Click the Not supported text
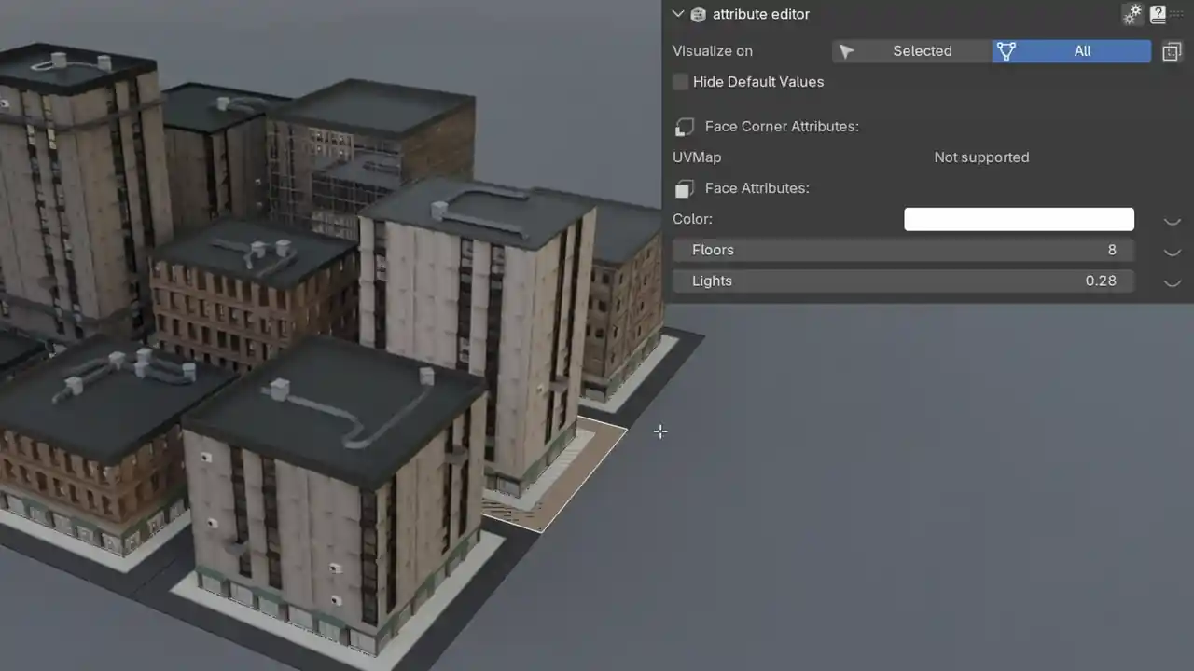1194x671 pixels. pyautogui.click(x=981, y=157)
